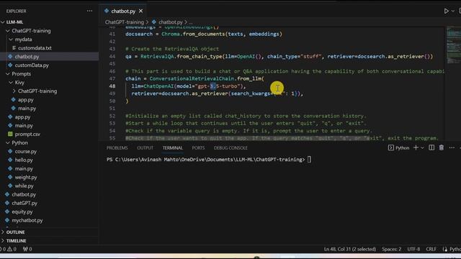Open hello.py file
The width and height of the screenshot is (461, 259).
24,160
